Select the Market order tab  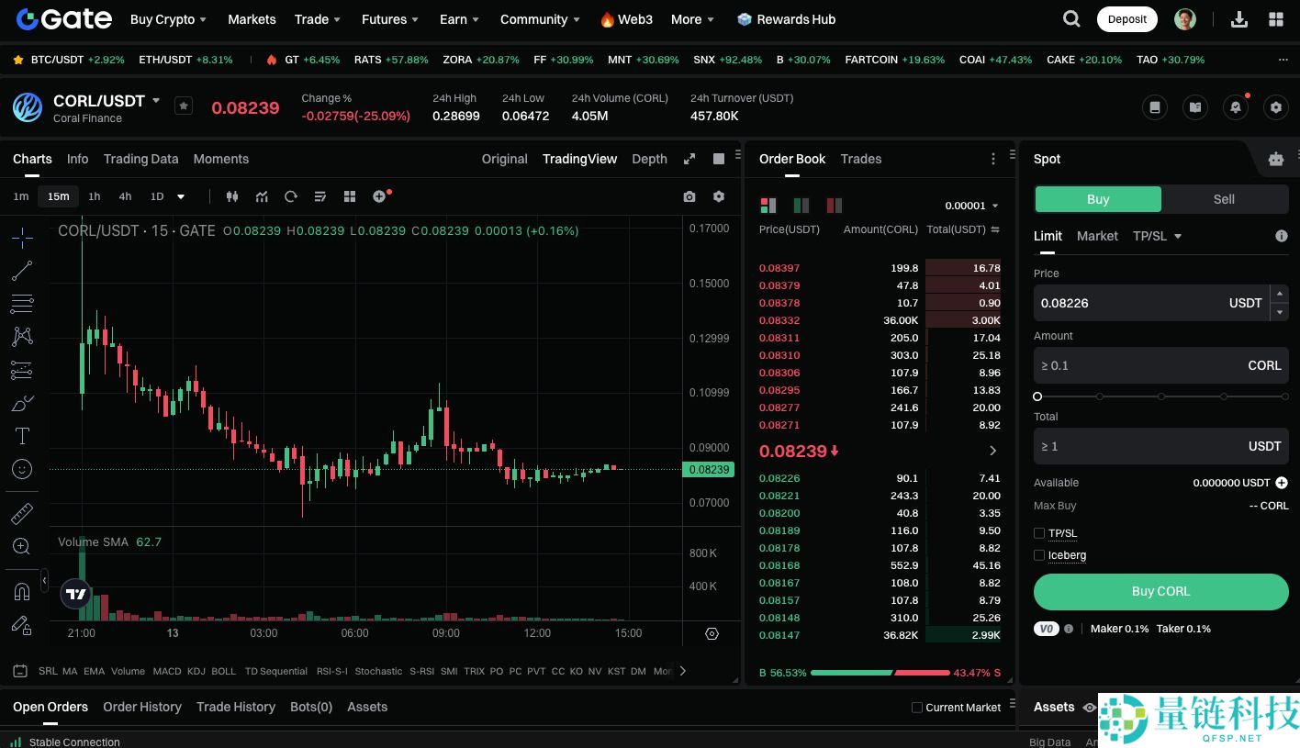click(1097, 236)
